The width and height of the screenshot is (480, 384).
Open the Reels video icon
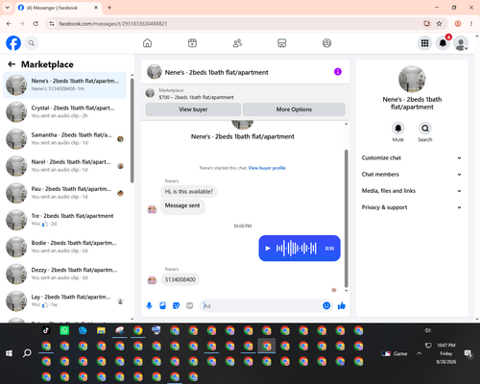point(192,43)
